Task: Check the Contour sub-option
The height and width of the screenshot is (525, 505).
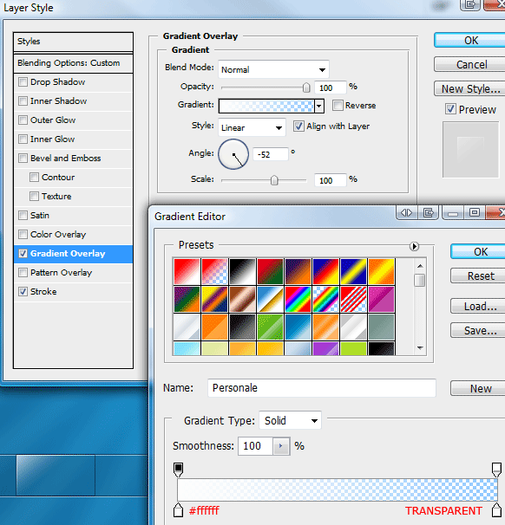Action: tap(34, 177)
